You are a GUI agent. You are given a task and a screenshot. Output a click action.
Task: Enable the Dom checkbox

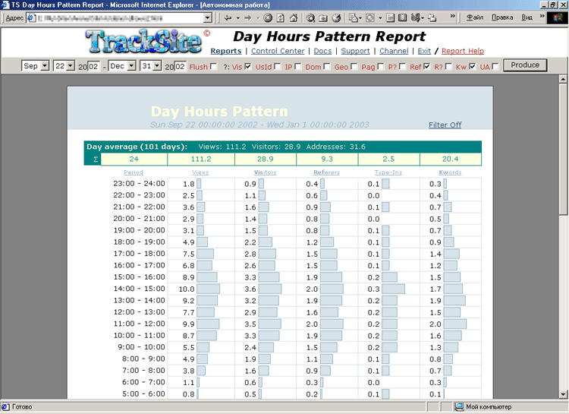click(326, 66)
